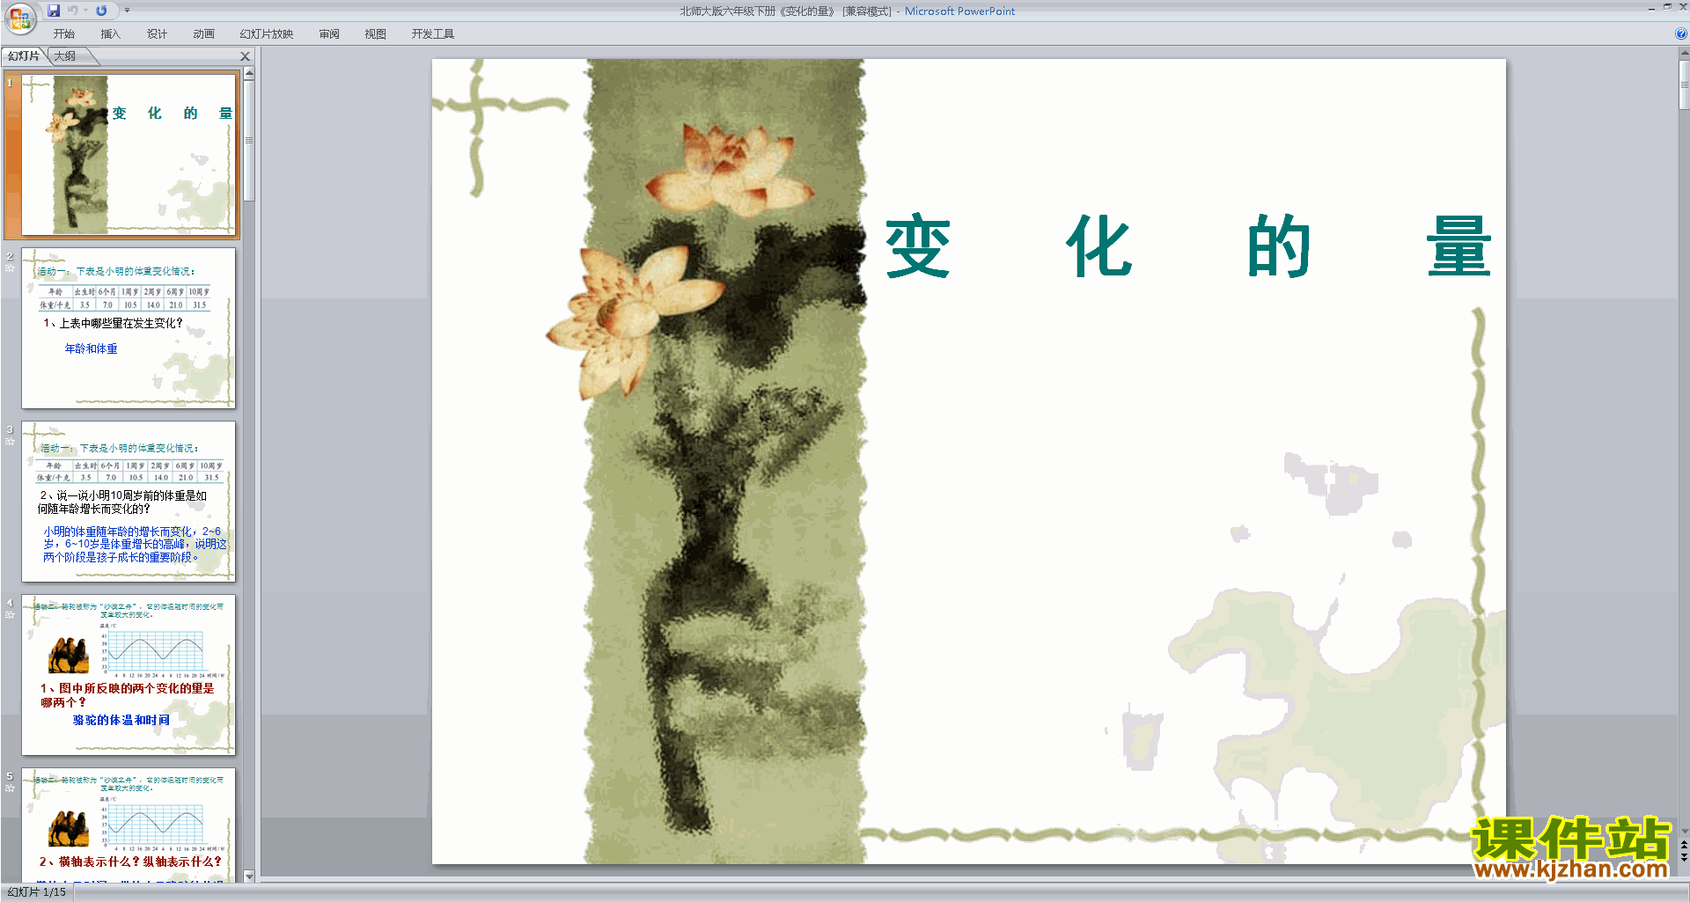Click the slide title character 变
This screenshot has height=902, width=1690.
pos(918,246)
